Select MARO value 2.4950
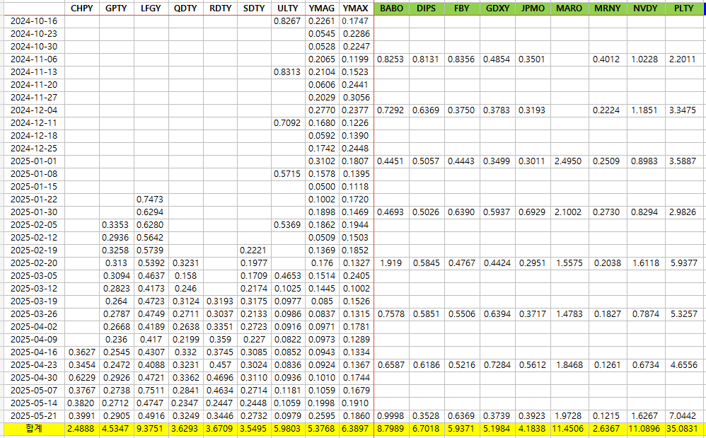Screen dimensions: 706x438 click(x=568, y=161)
